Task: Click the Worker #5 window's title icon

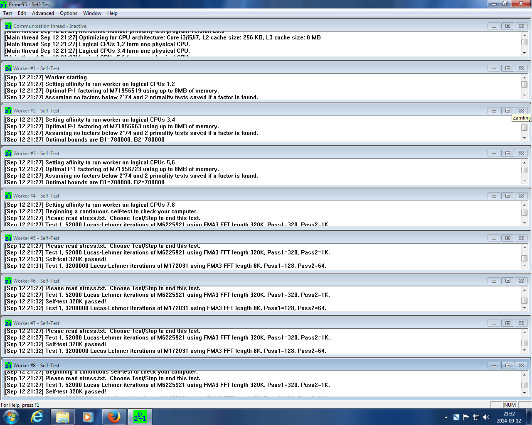Action: click(x=8, y=238)
